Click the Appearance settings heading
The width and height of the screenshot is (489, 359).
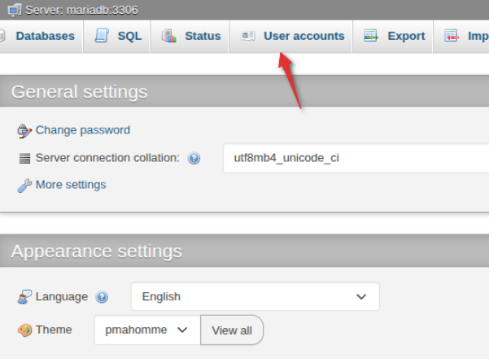pos(96,252)
